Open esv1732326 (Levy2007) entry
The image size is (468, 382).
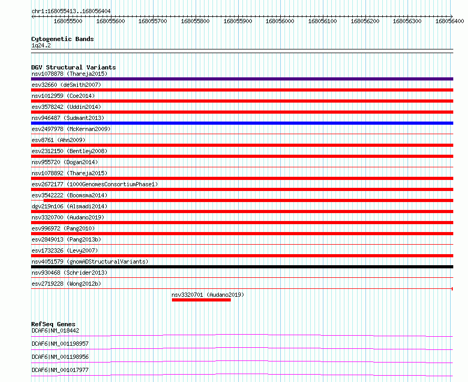pos(65,250)
